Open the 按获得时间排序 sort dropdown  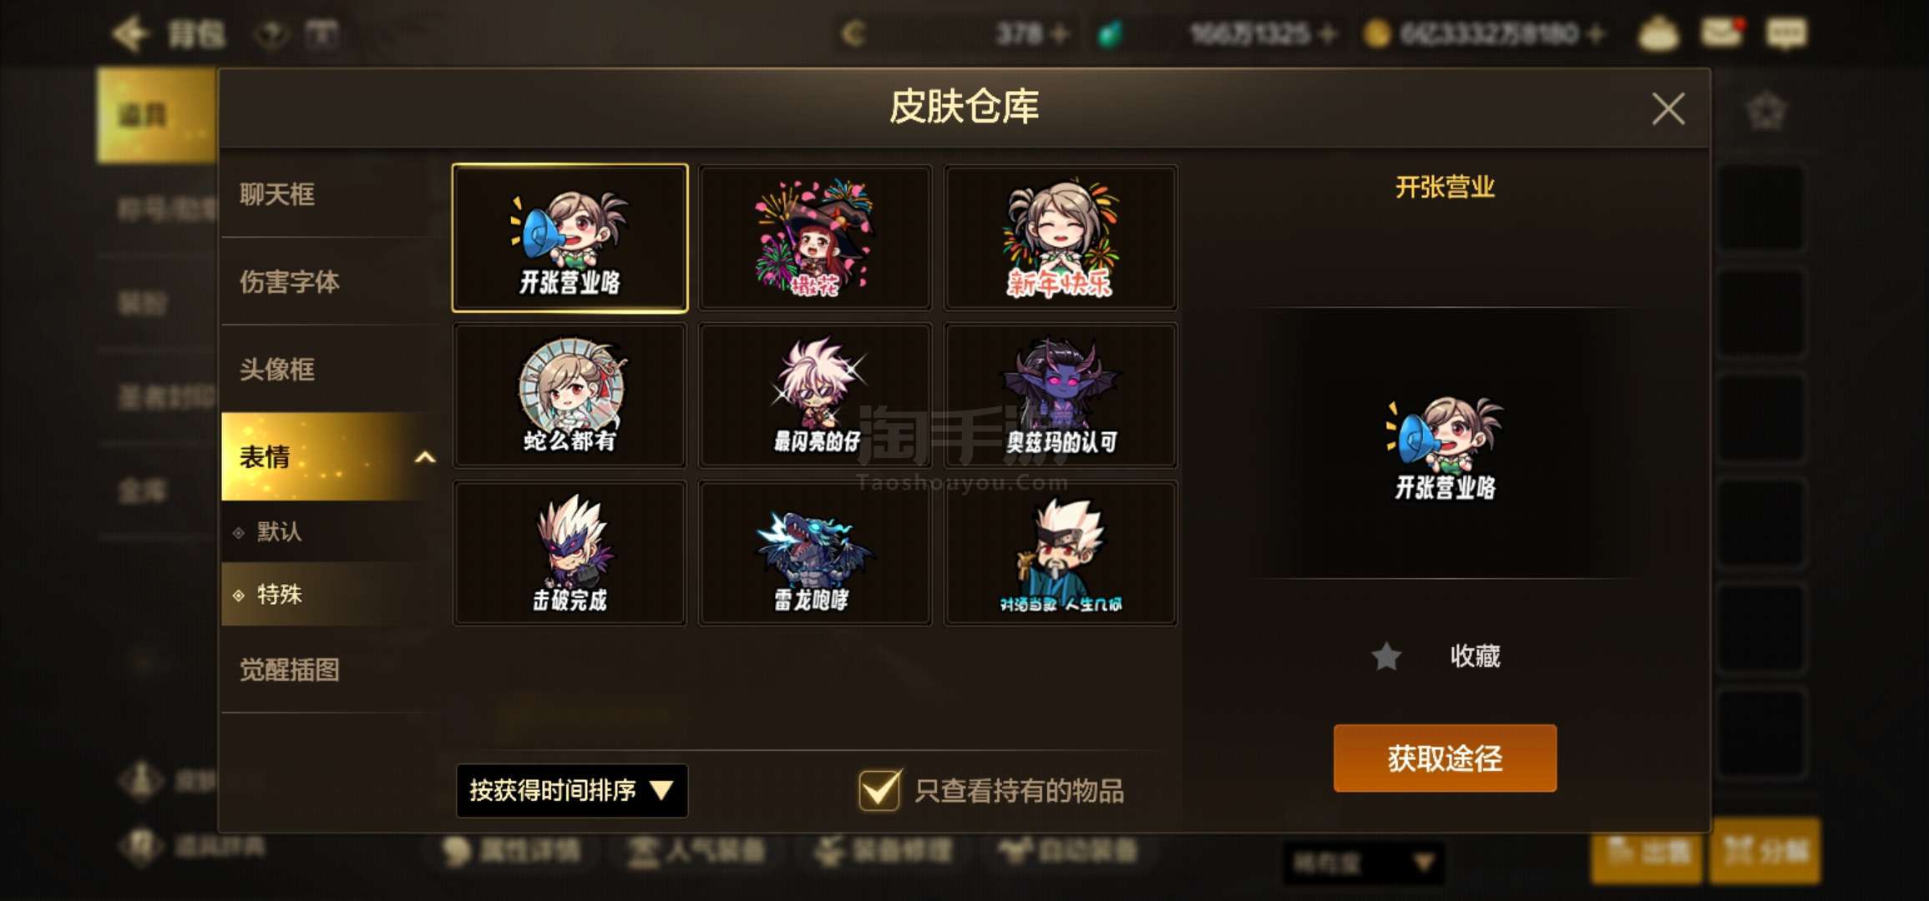point(572,790)
